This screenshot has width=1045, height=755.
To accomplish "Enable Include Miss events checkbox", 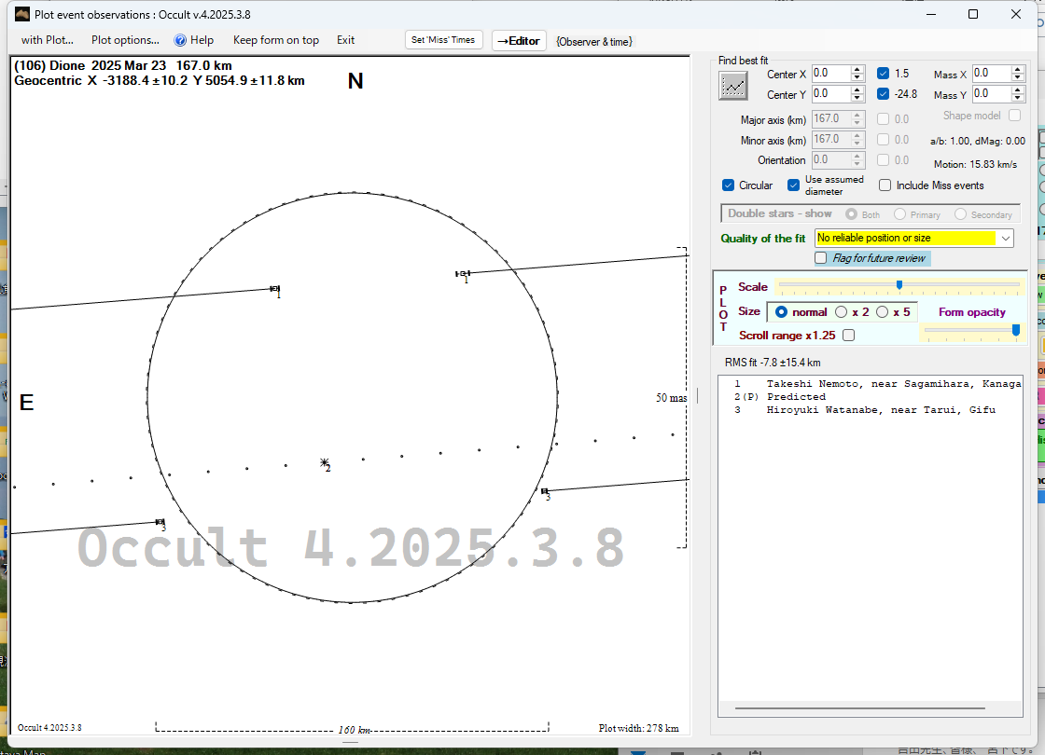I will click(x=885, y=185).
